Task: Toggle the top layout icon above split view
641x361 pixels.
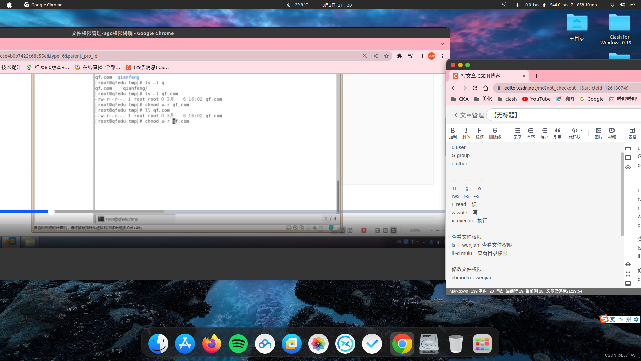Action: click(628, 148)
